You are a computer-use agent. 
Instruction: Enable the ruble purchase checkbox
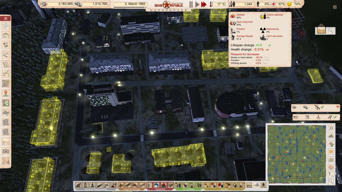299,108
